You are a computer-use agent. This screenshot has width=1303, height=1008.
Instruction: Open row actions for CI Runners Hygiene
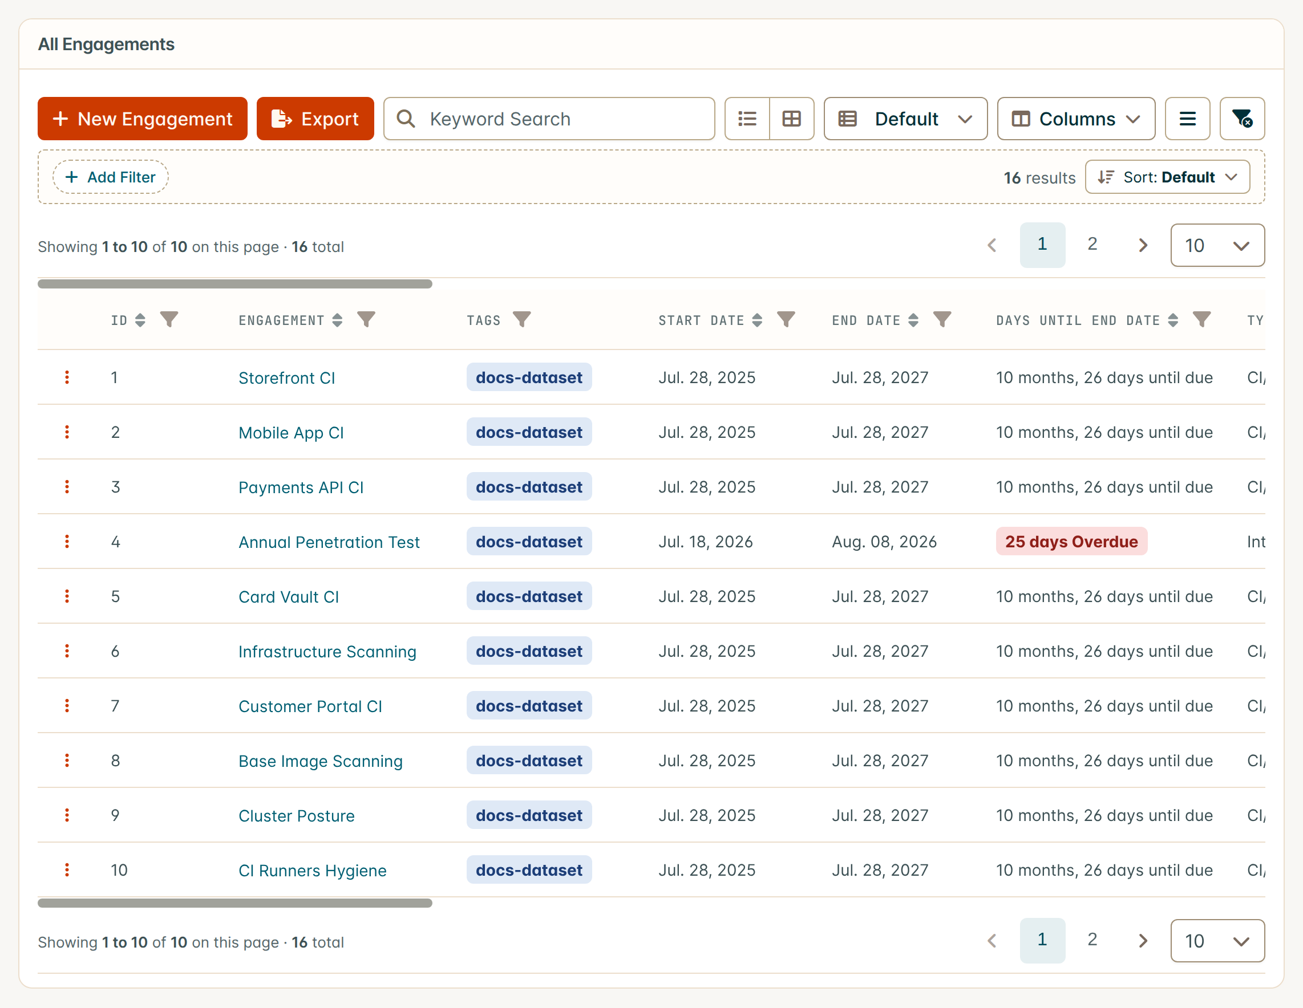click(x=67, y=869)
